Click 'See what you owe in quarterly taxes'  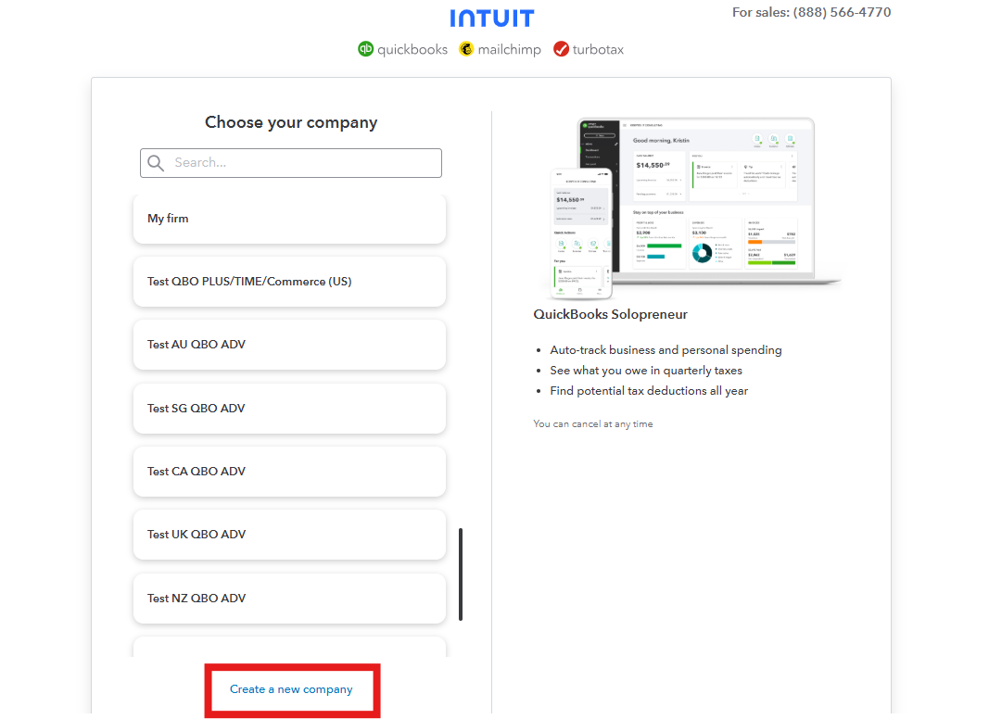pos(646,371)
